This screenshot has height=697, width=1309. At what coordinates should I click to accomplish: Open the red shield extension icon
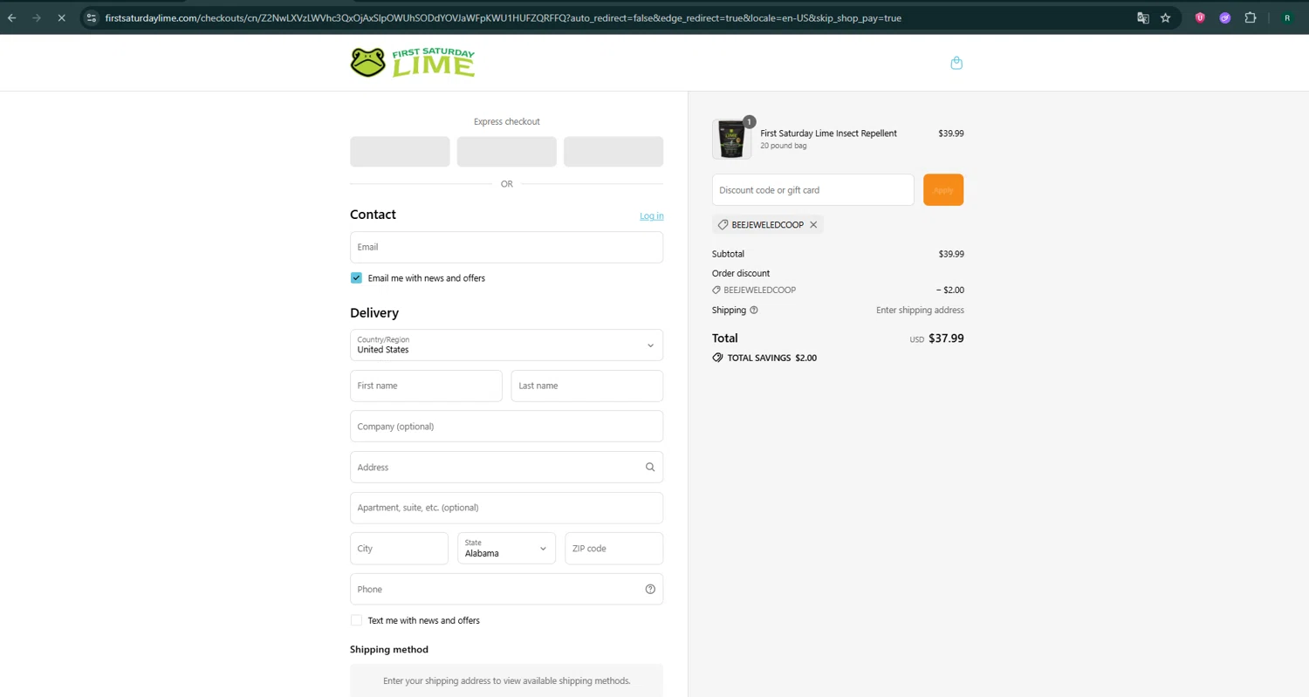click(x=1200, y=17)
